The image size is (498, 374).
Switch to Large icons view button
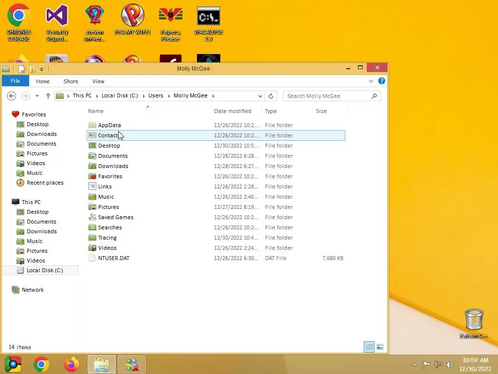coord(380,347)
